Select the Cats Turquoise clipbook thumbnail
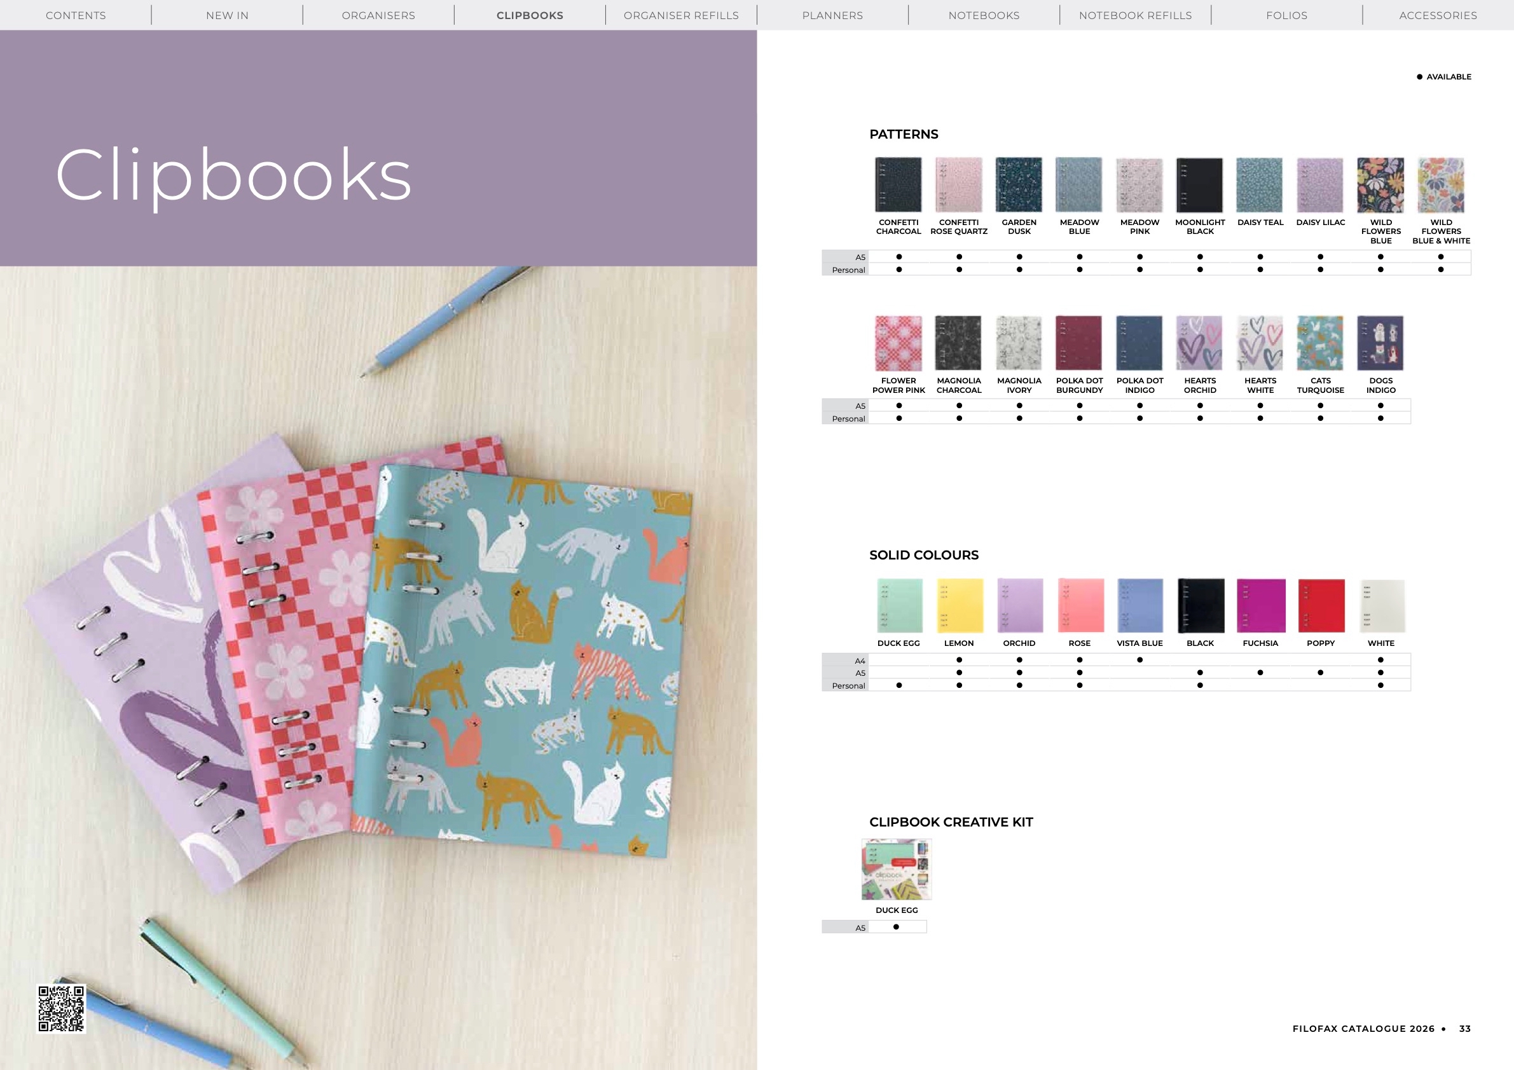Image resolution: width=1514 pixels, height=1070 pixels. tap(1320, 343)
